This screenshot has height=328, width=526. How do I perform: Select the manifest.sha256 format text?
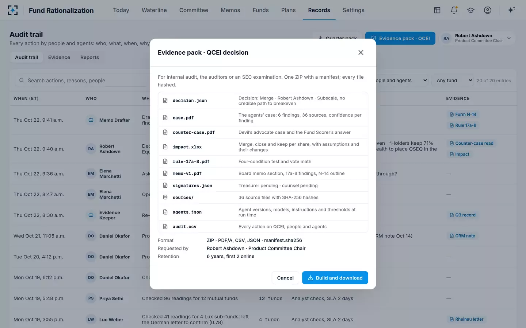coord(283,240)
